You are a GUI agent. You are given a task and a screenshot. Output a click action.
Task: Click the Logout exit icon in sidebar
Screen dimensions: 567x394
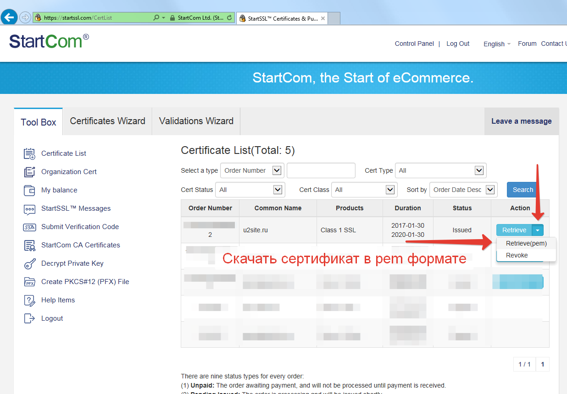[29, 318]
